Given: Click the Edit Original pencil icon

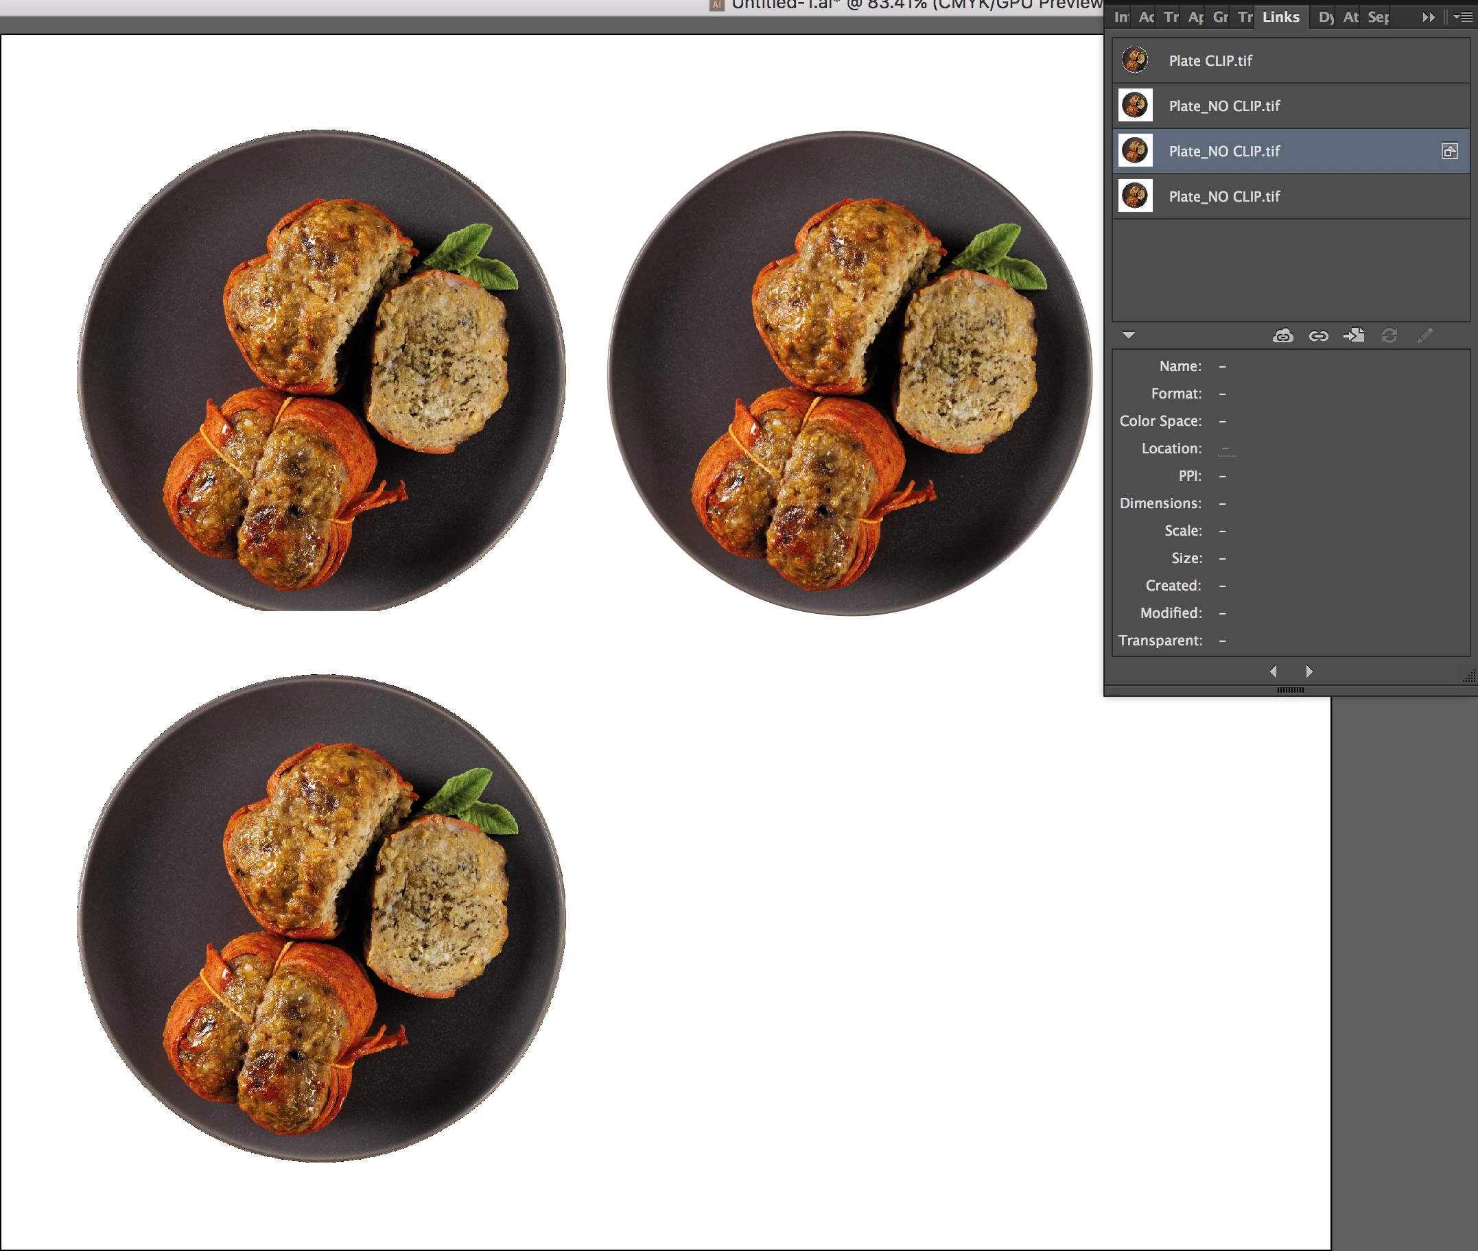Looking at the screenshot, I should (1424, 335).
